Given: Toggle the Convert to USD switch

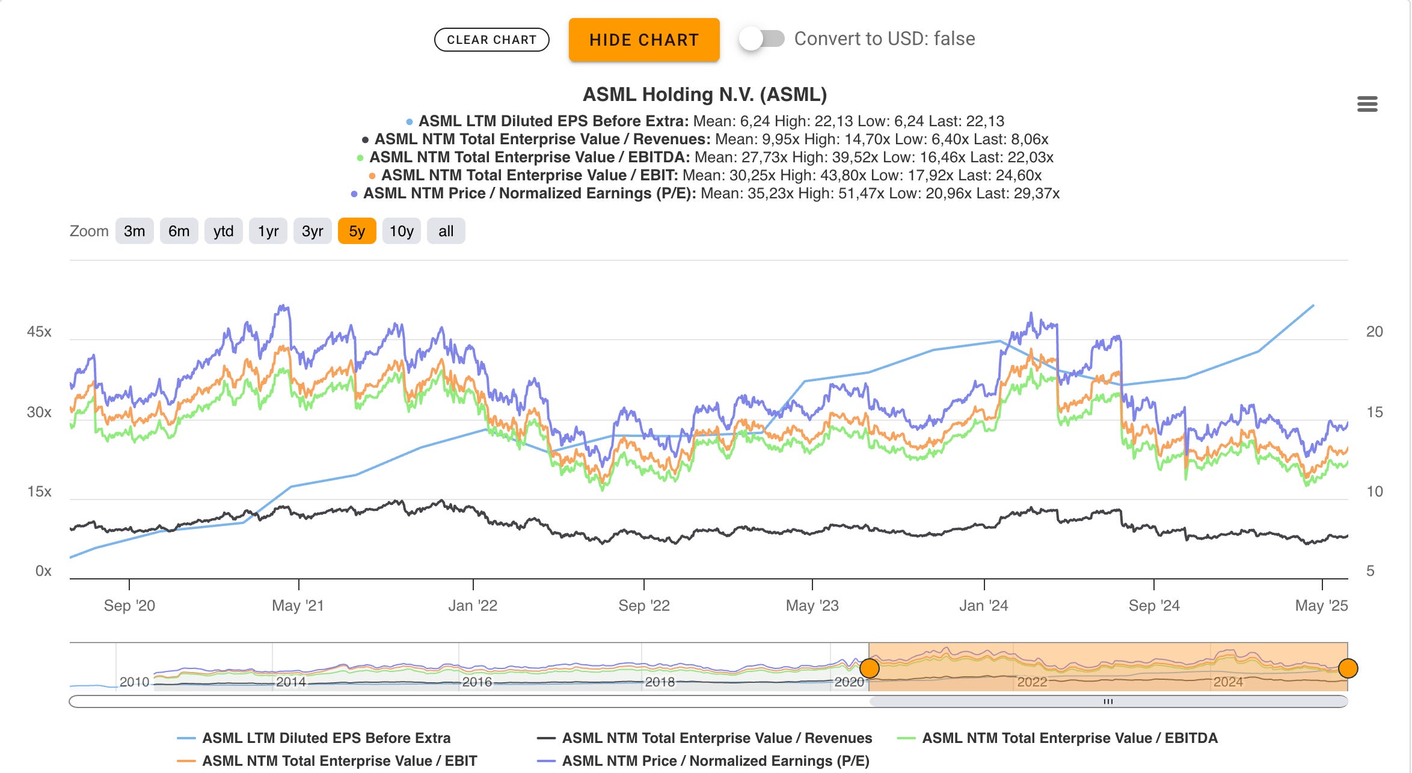Looking at the screenshot, I should (x=761, y=39).
